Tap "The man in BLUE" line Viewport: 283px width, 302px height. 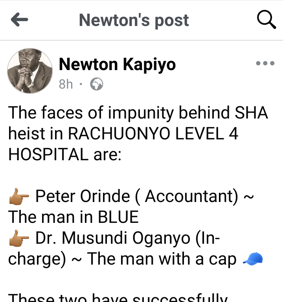tap(74, 217)
